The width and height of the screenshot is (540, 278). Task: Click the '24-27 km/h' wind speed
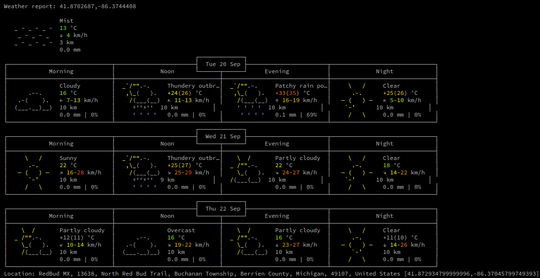tap(299, 172)
